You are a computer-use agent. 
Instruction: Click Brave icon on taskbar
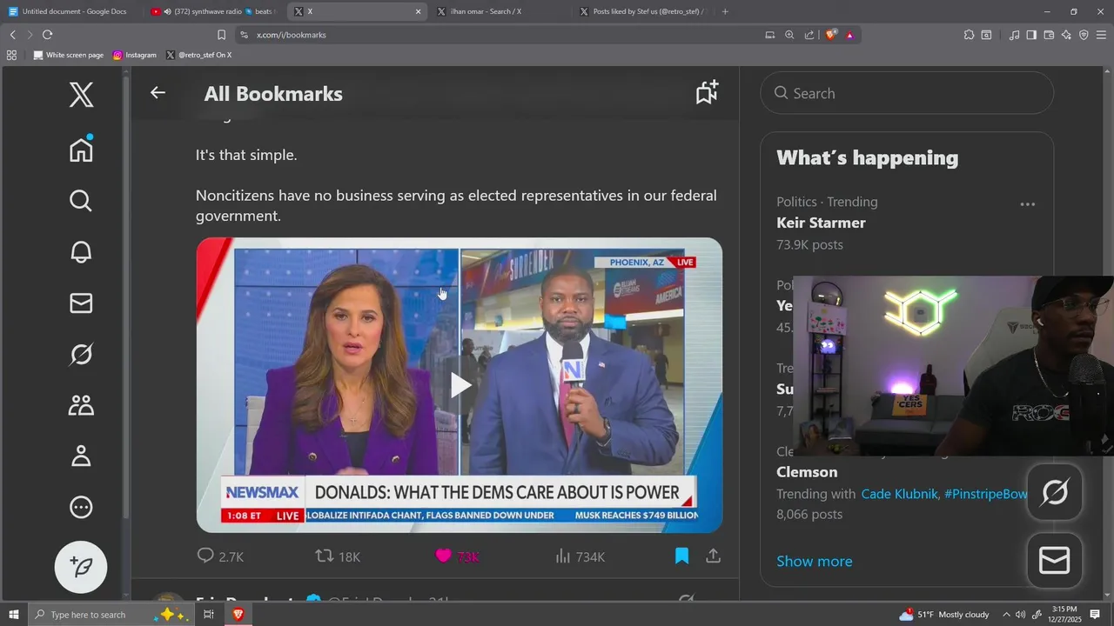coord(238,615)
